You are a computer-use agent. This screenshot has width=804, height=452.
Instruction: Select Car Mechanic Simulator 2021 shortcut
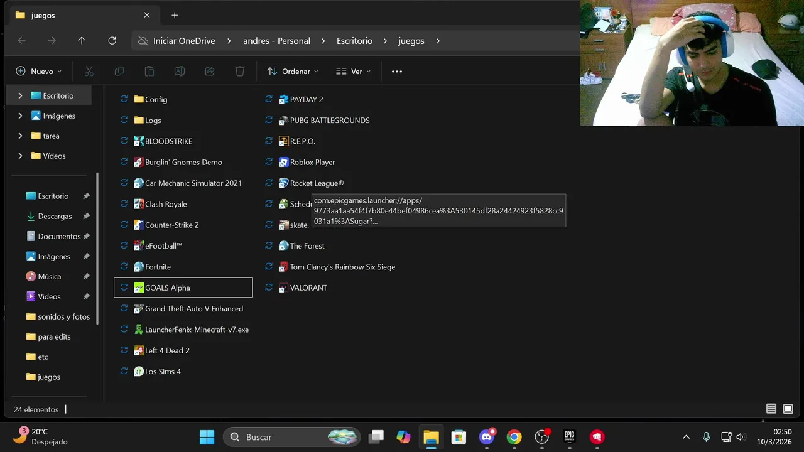[x=188, y=183]
